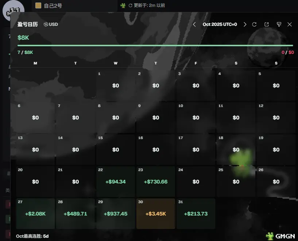Click the 更新于: 2m 以前 update status
298x241 pixels.
point(149,5)
